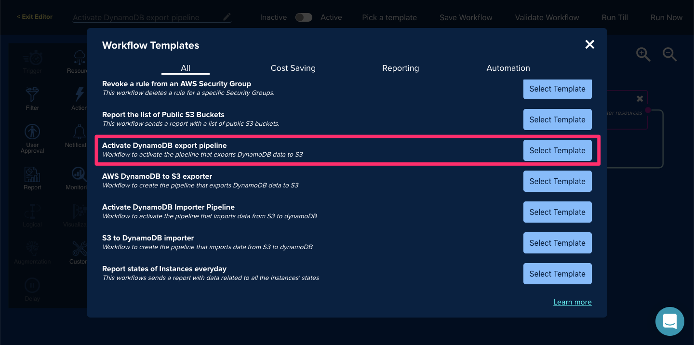
Task: Pick the Report chart icon
Action: [32, 174]
